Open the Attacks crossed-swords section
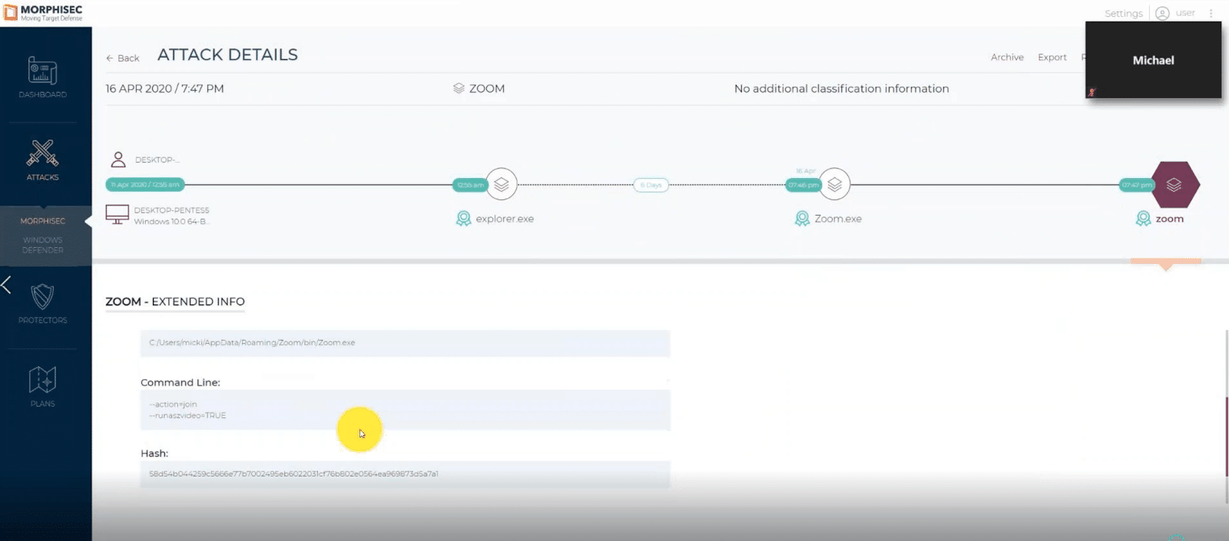Image resolution: width=1229 pixels, height=541 pixels. [x=42, y=160]
